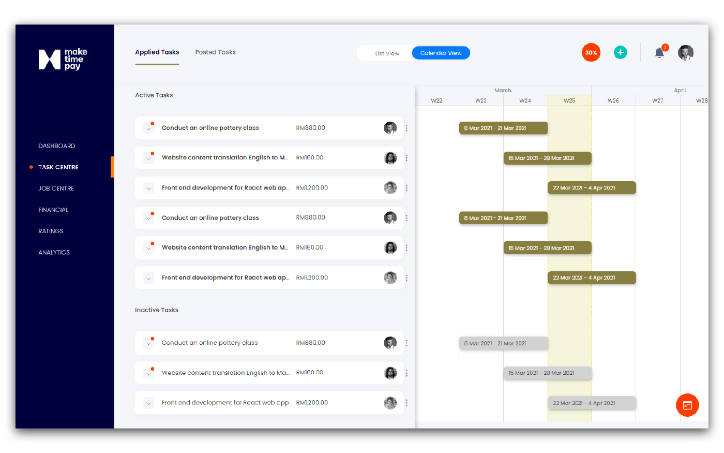This screenshot has height=453, width=724.
Task: Click the green plus add button
Action: point(620,52)
